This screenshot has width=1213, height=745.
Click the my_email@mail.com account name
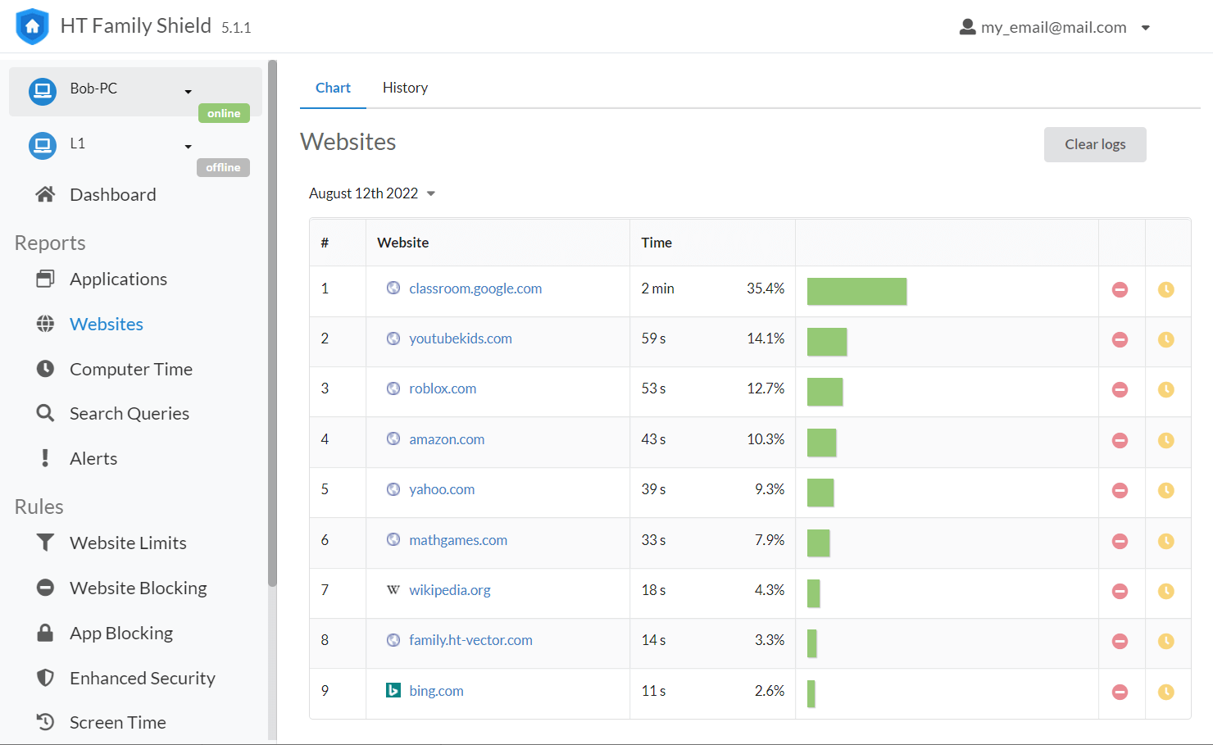point(1054,27)
